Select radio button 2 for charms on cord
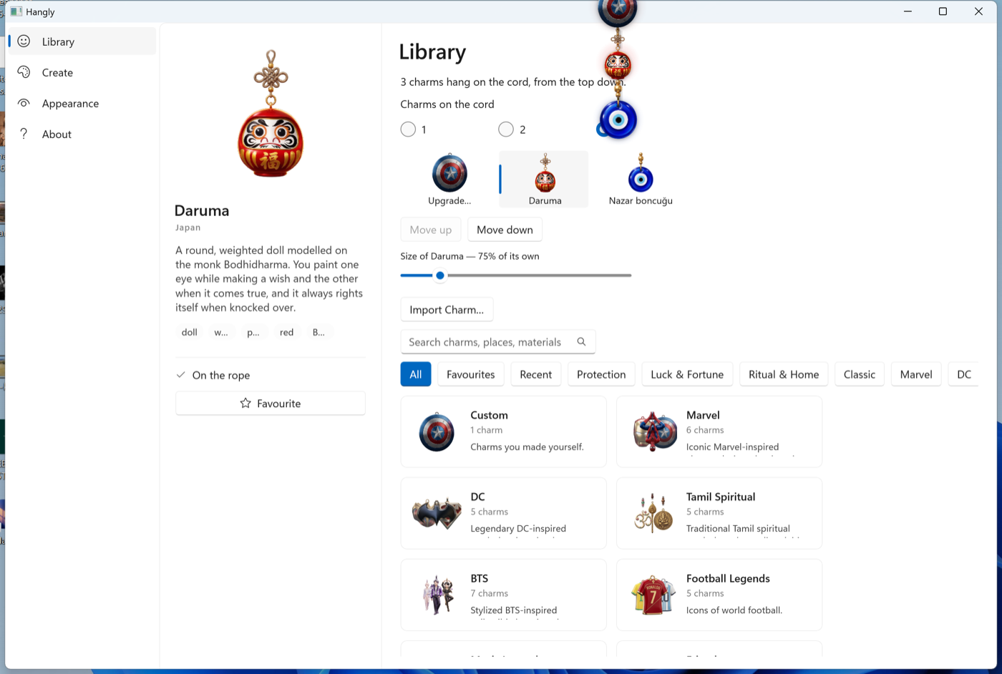The image size is (1002, 674). click(x=506, y=130)
